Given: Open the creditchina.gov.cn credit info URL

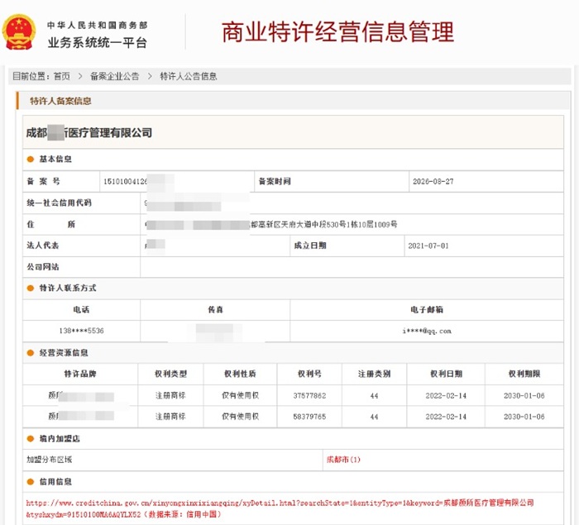Looking at the screenshot, I should point(280,508).
